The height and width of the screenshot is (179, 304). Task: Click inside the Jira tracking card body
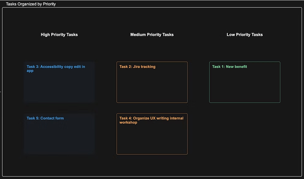152,87
